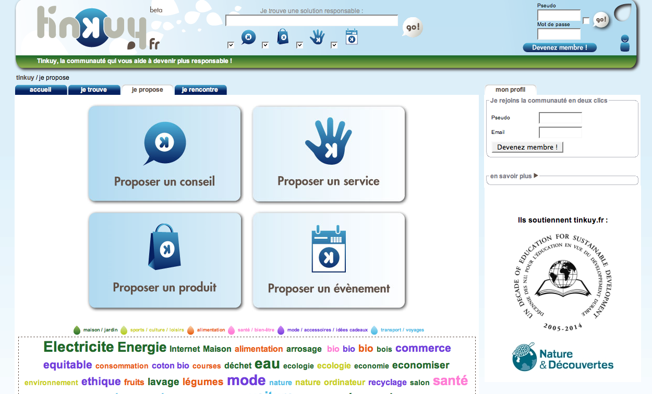Click the évènement calendar icon in header
The width and height of the screenshot is (652, 394).
[352, 36]
